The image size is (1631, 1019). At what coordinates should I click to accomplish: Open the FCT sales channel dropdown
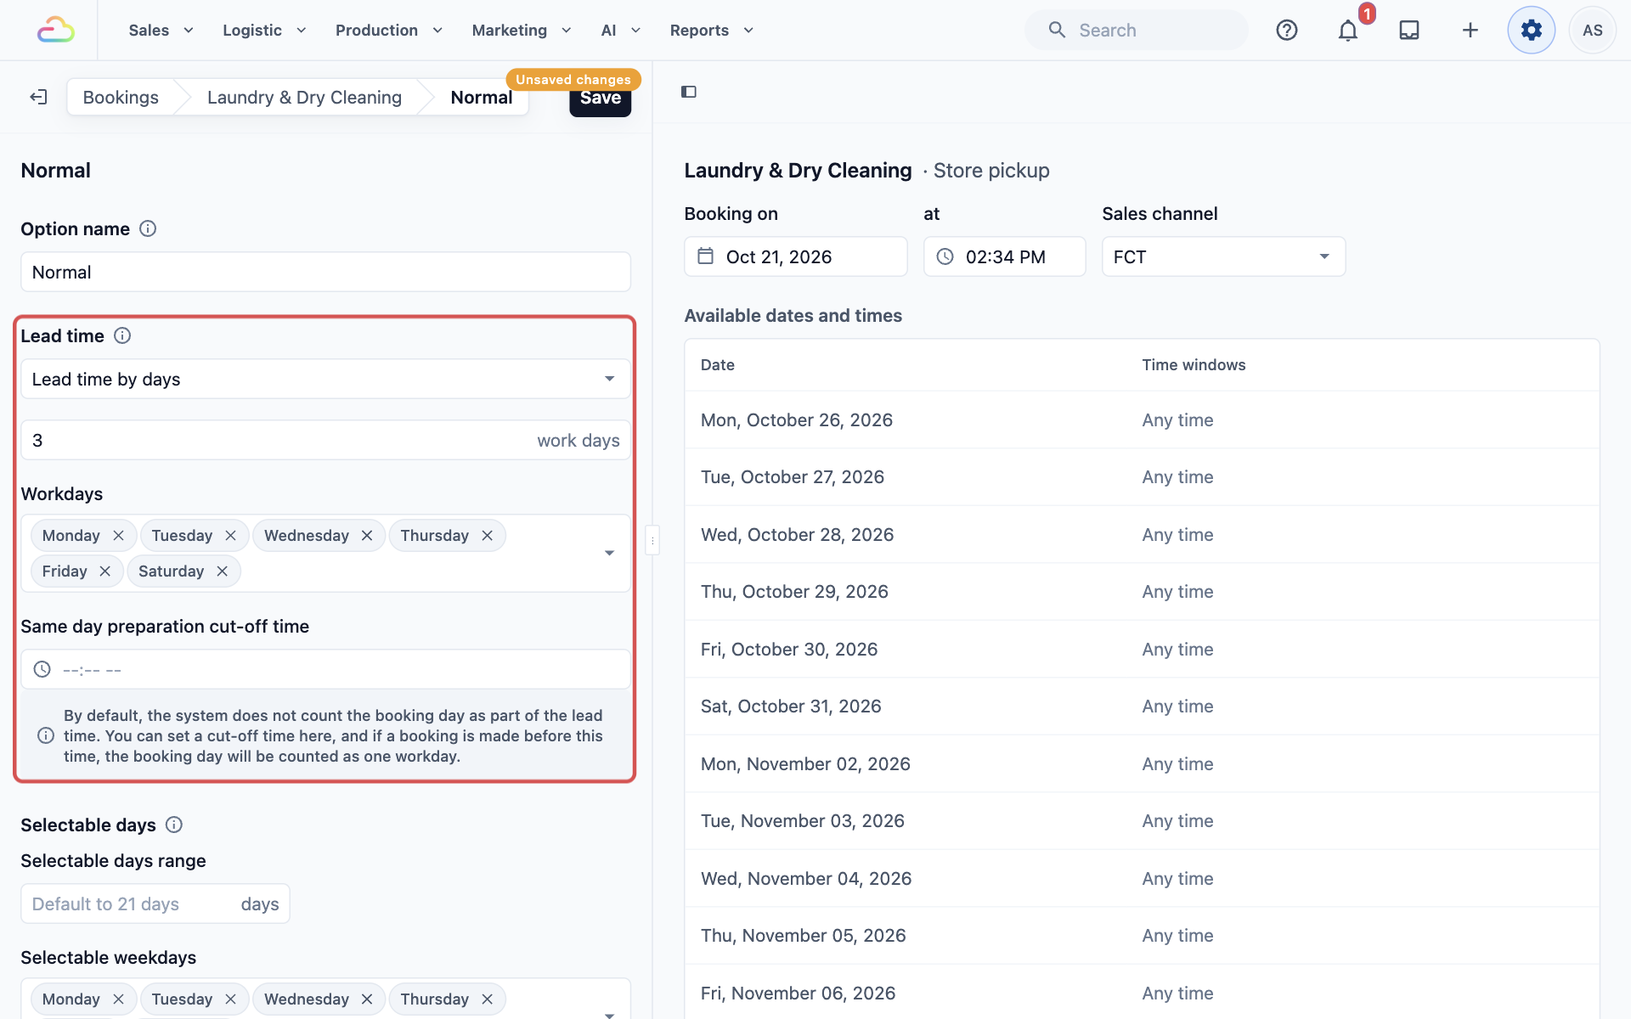point(1223,256)
